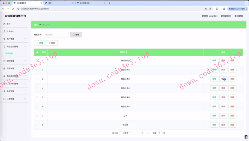Click the 尺码管理 sidebar icon

pyautogui.click(x=4, y=69)
